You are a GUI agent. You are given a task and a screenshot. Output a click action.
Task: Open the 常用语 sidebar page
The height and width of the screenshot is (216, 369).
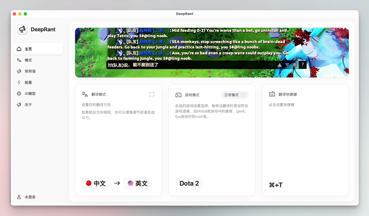[30, 71]
